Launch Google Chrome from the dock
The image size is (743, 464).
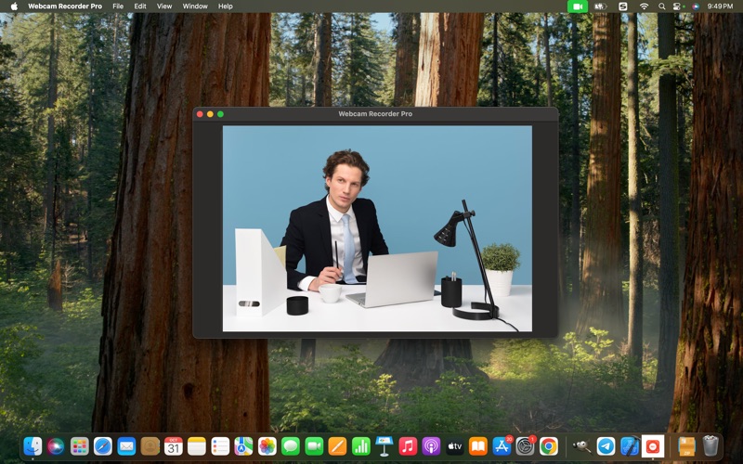pyautogui.click(x=549, y=445)
